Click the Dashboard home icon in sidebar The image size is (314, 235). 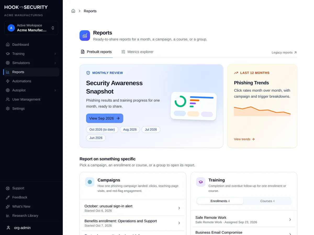tap(8, 45)
